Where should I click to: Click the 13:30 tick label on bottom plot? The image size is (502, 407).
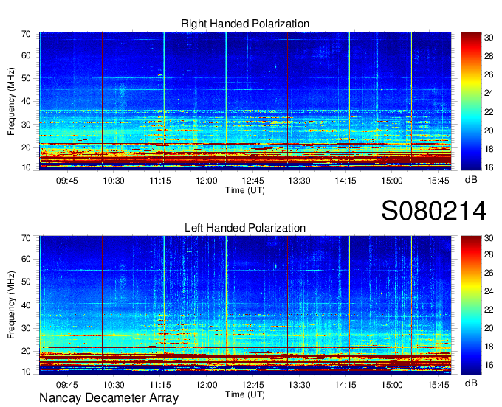click(x=299, y=385)
